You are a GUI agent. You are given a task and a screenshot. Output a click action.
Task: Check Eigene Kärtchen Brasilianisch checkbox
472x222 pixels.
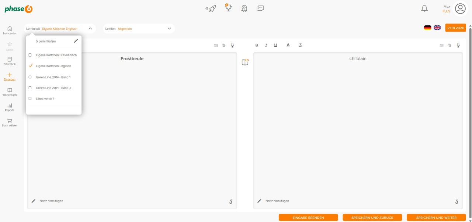pyautogui.click(x=30, y=55)
